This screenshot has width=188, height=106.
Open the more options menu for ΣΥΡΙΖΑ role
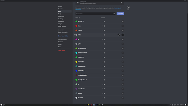point(123,30)
